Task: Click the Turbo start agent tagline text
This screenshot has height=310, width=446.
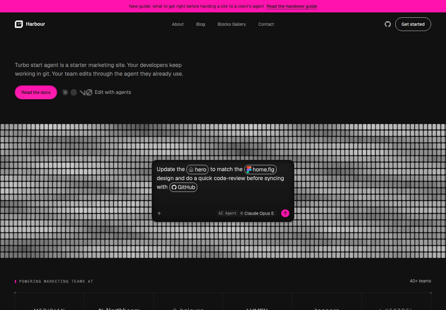Action: pos(99,69)
